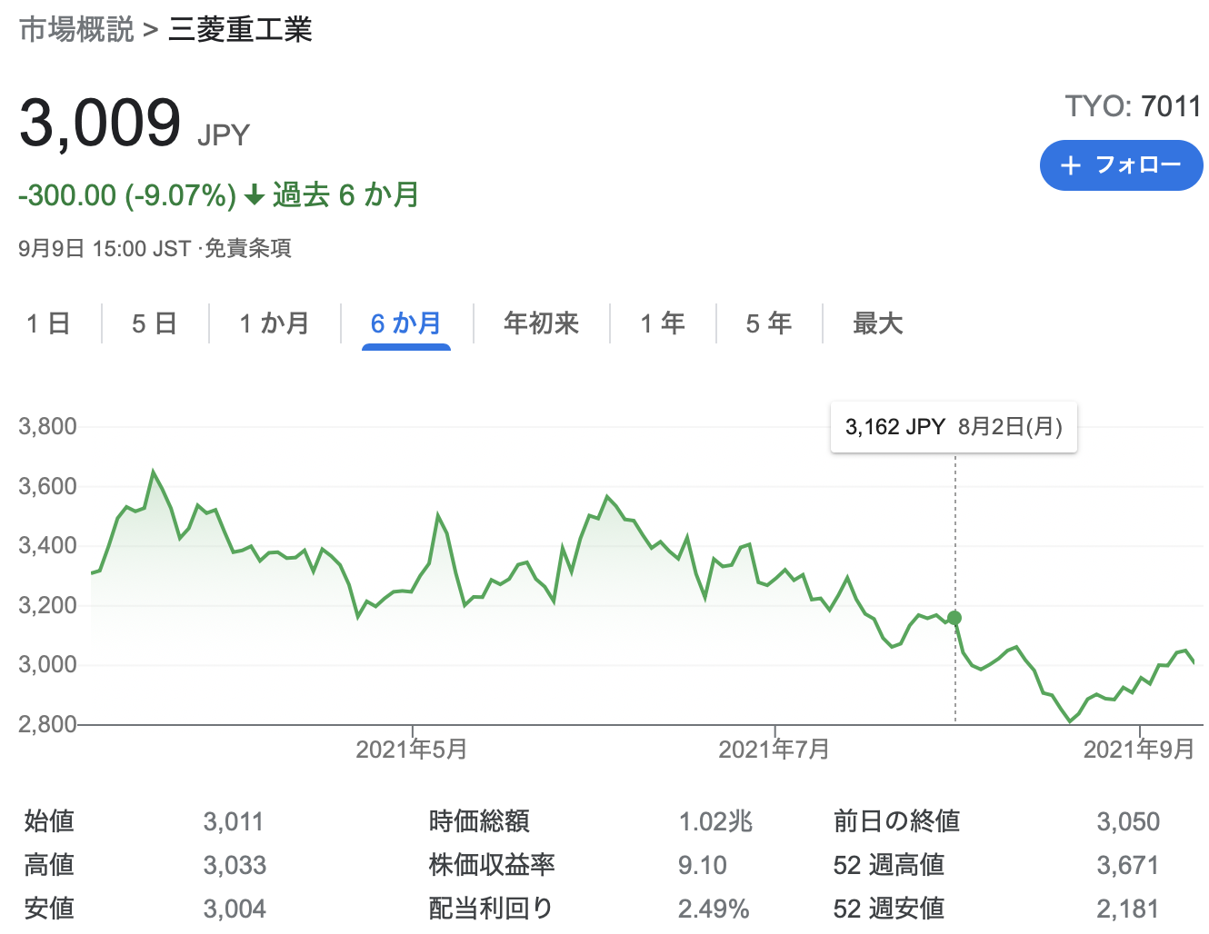Click the 時価総額 value 1.02兆

pyautogui.click(x=715, y=821)
